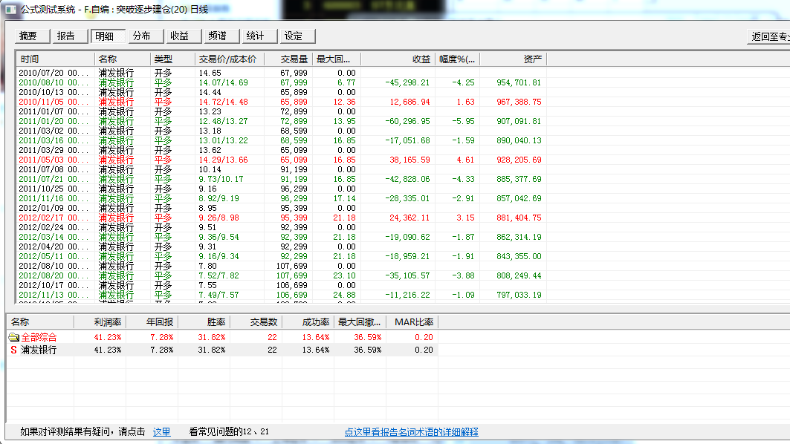Open the 报告名词术语的详细解释 link
Screen dimensions: 790x444
point(411,432)
